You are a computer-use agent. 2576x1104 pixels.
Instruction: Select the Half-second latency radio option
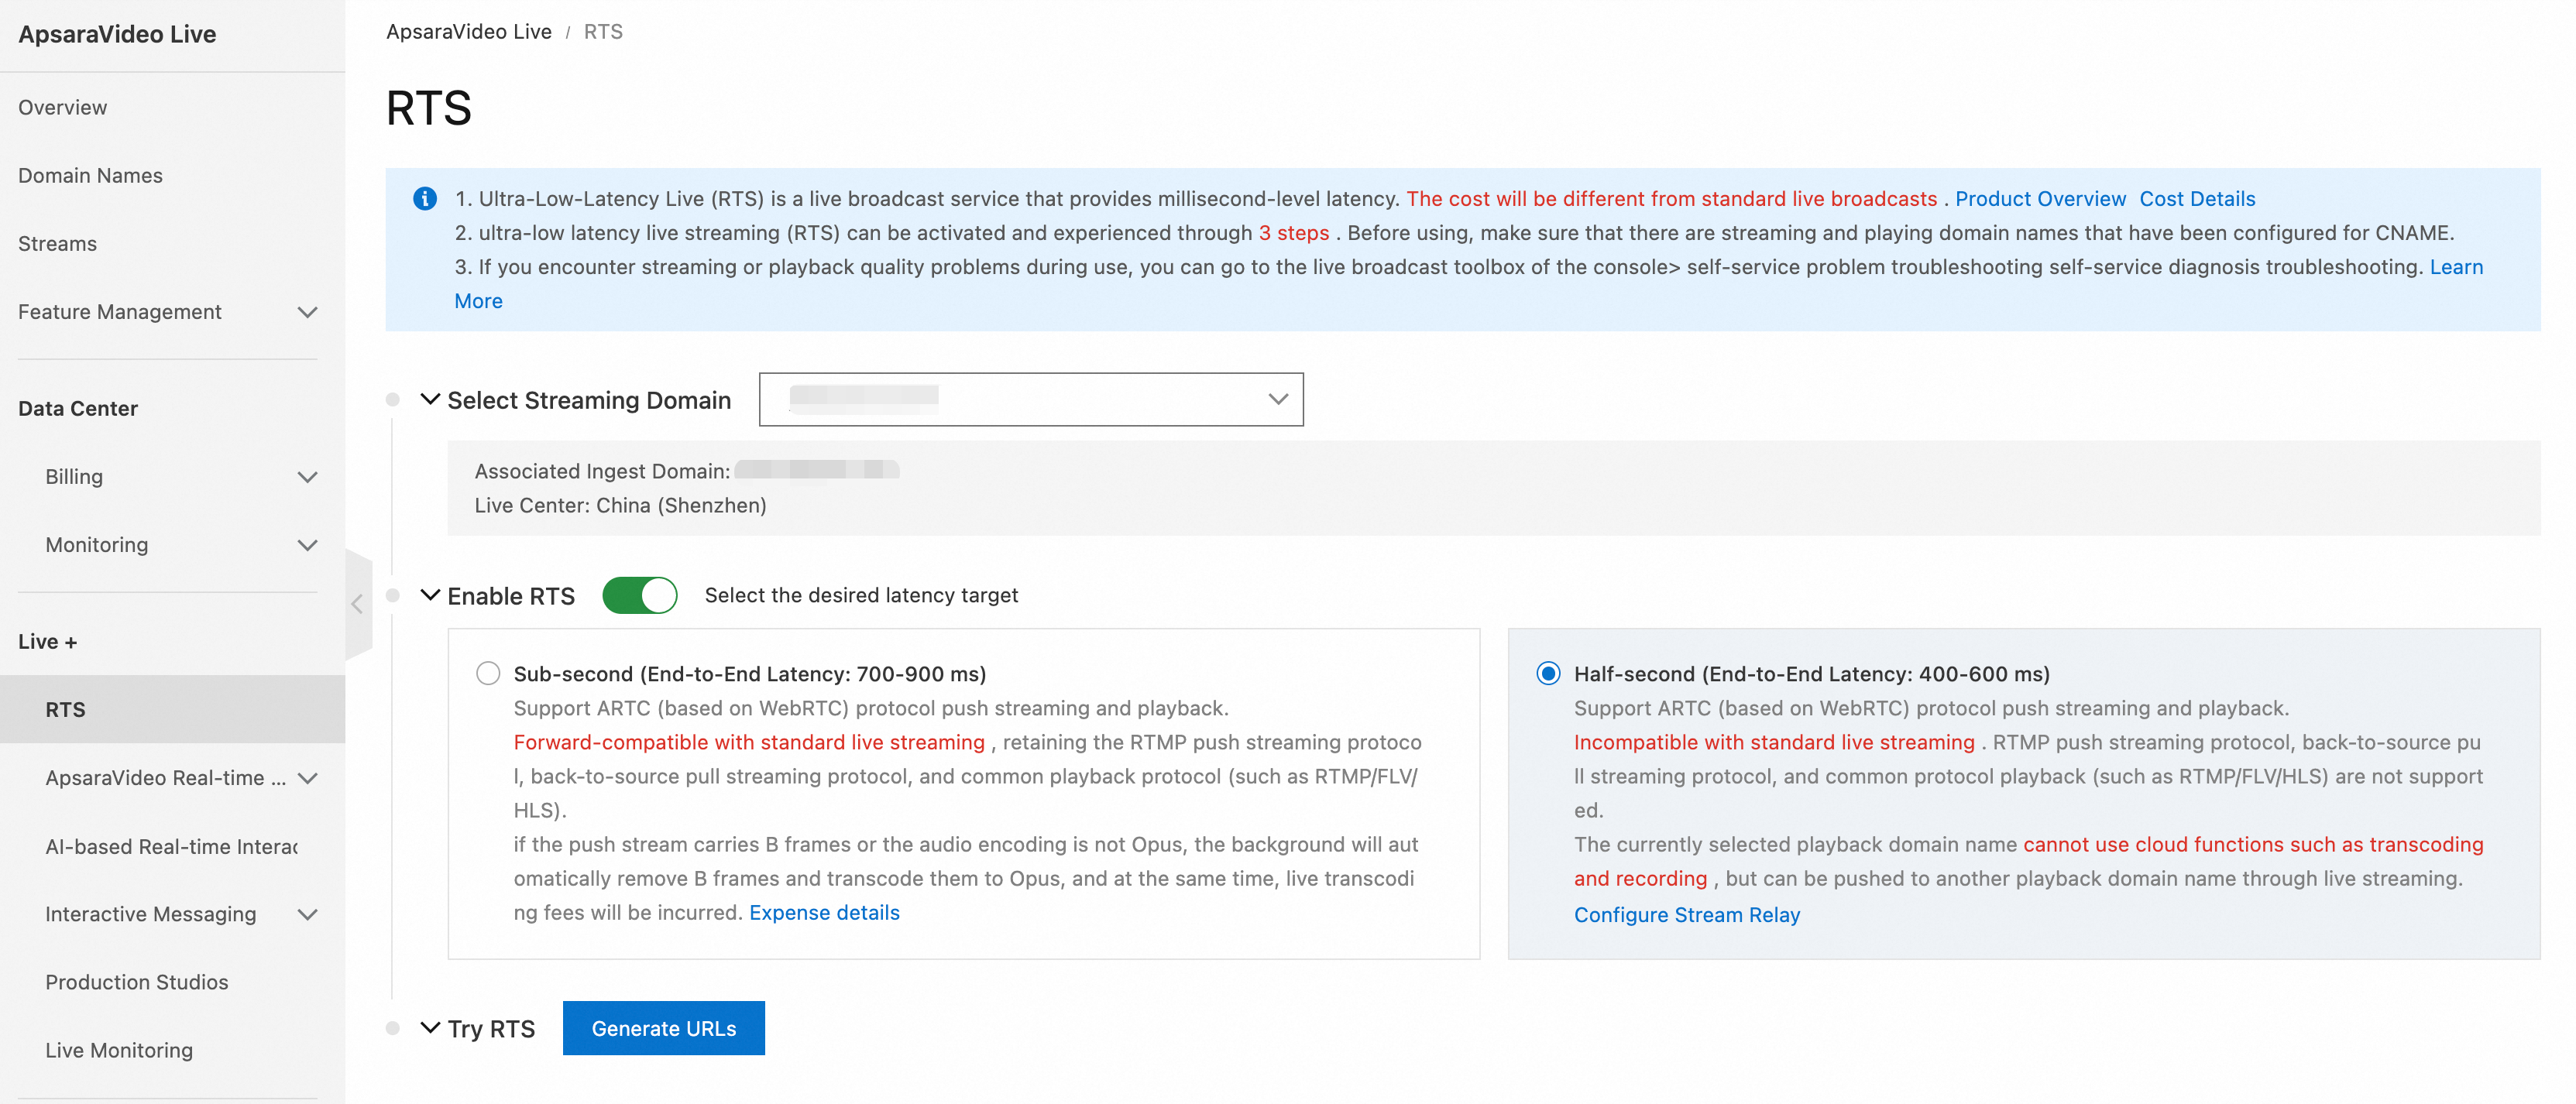[x=1548, y=673]
